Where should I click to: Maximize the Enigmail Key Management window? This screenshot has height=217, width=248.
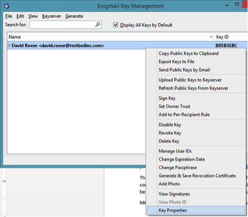click(237, 4)
